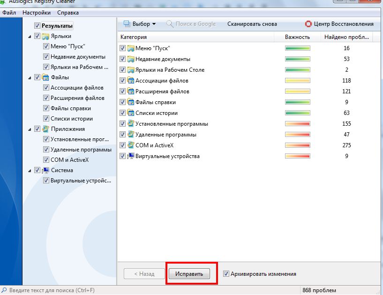This screenshot has width=383, height=295.
Task: Click the Ярлыки folder icon in tree
Action: [45, 36]
